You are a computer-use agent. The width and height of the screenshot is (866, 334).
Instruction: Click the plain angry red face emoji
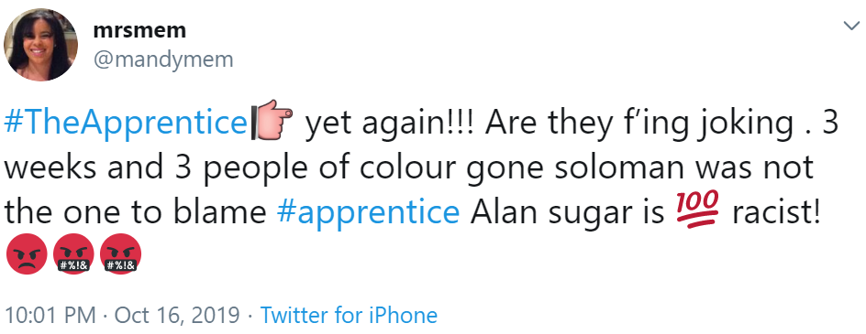(25, 253)
